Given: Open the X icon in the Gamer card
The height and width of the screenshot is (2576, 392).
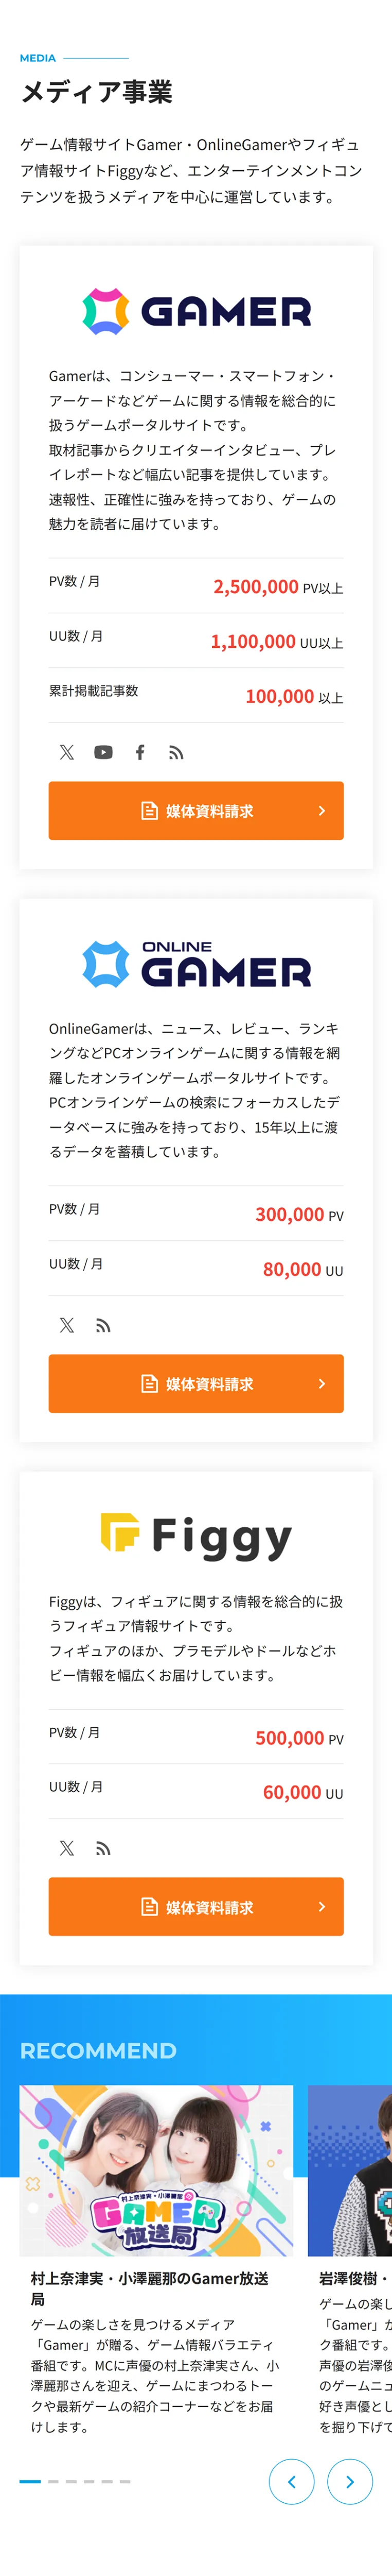Looking at the screenshot, I should tap(67, 752).
